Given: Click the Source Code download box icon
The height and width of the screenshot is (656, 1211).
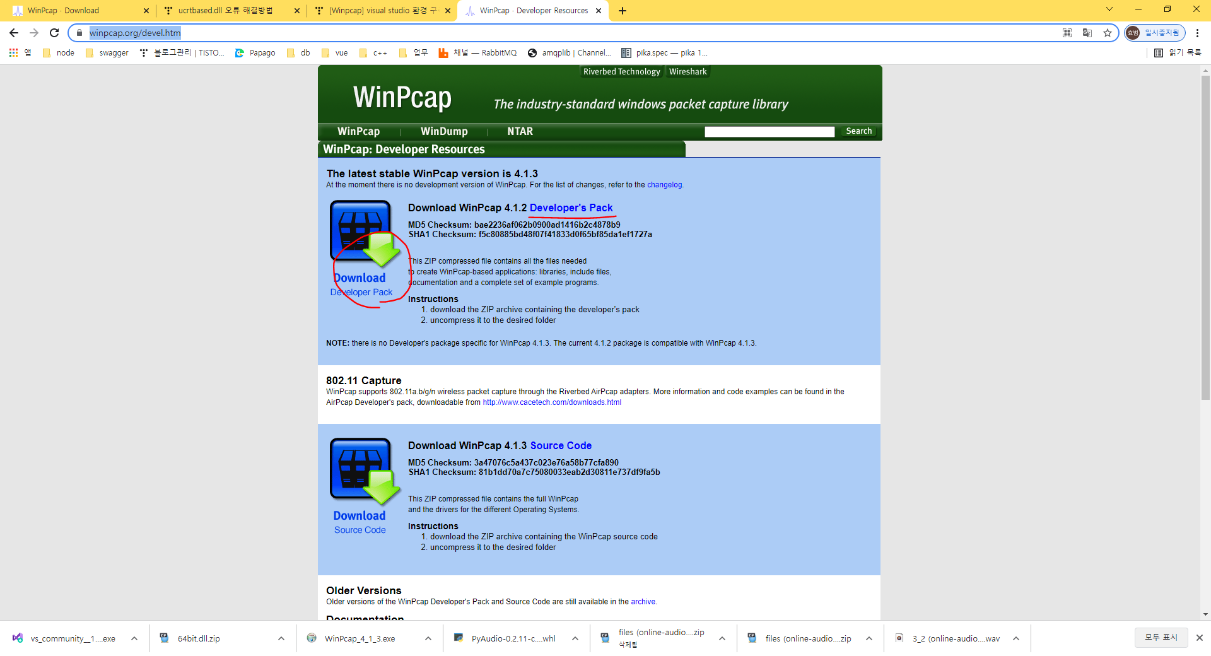Looking at the screenshot, I should (x=365, y=471).
